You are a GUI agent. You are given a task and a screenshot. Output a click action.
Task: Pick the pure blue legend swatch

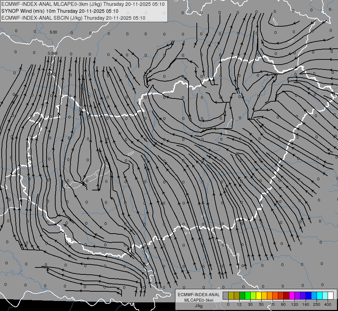(309, 295)
